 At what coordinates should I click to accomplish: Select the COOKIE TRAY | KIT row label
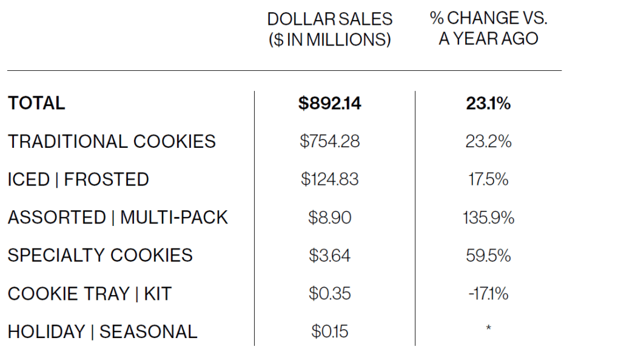pyautogui.click(x=90, y=294)
